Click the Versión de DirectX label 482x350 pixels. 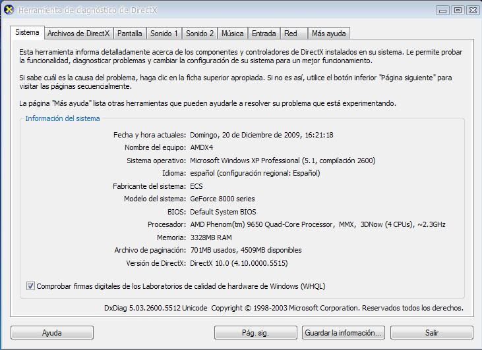[156, 263]
